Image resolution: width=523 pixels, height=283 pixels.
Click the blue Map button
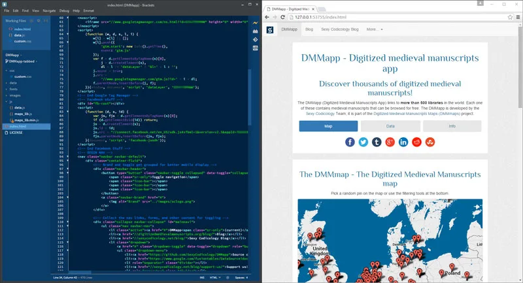tap(328, 126)
